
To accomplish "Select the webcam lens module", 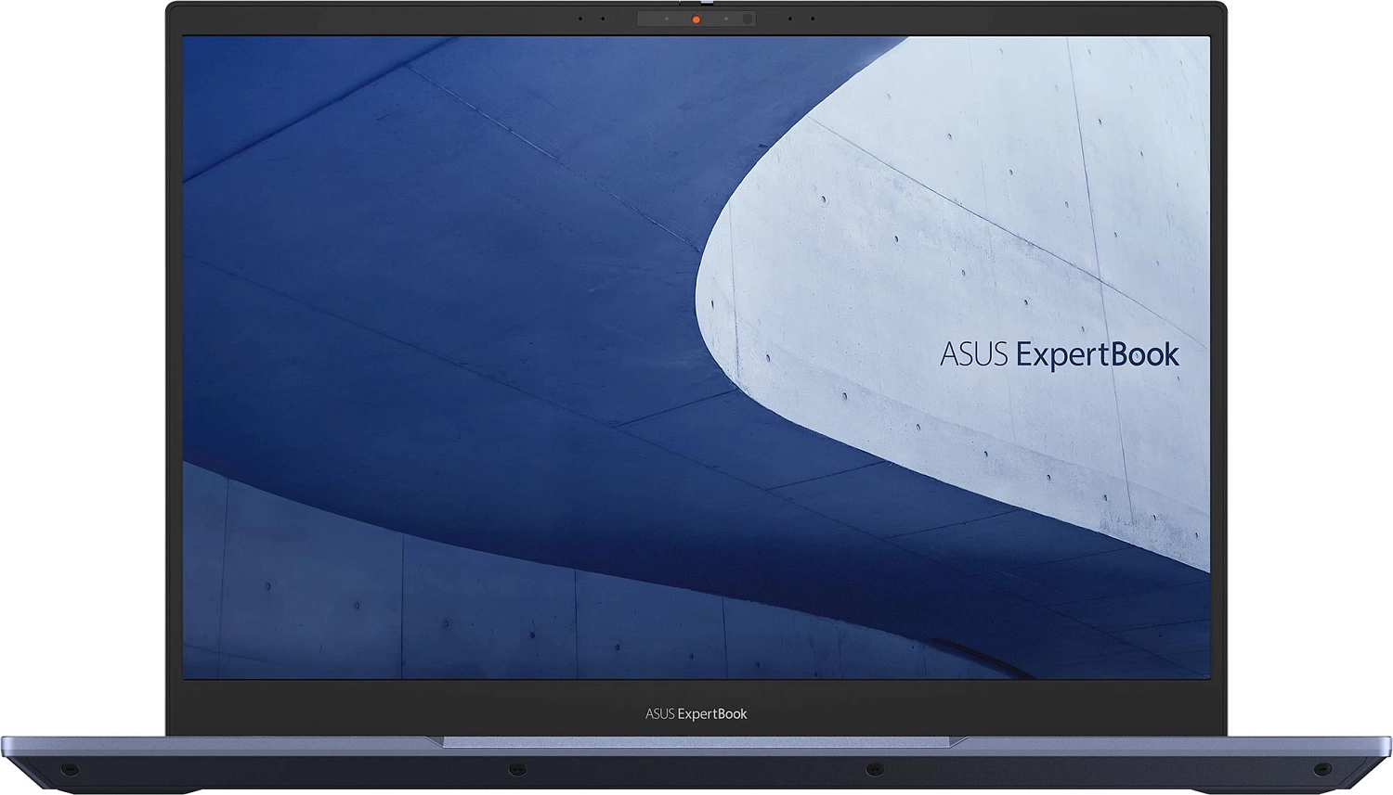I will tap(748, 19).
